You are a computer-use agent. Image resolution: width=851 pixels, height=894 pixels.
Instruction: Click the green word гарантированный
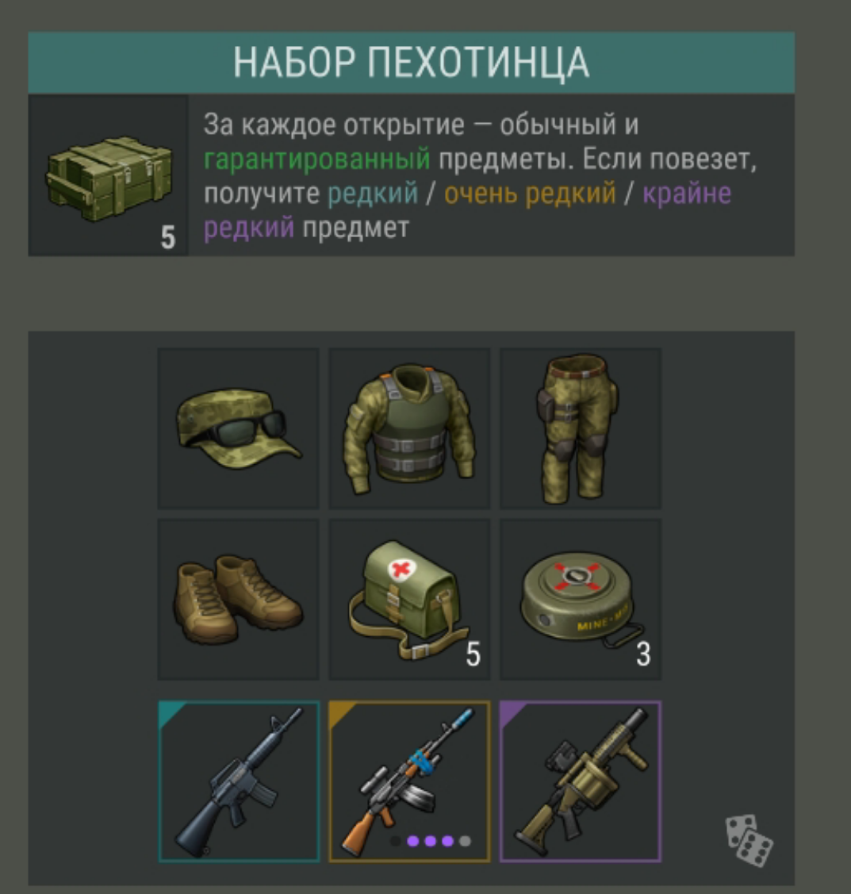coord(317,159)
